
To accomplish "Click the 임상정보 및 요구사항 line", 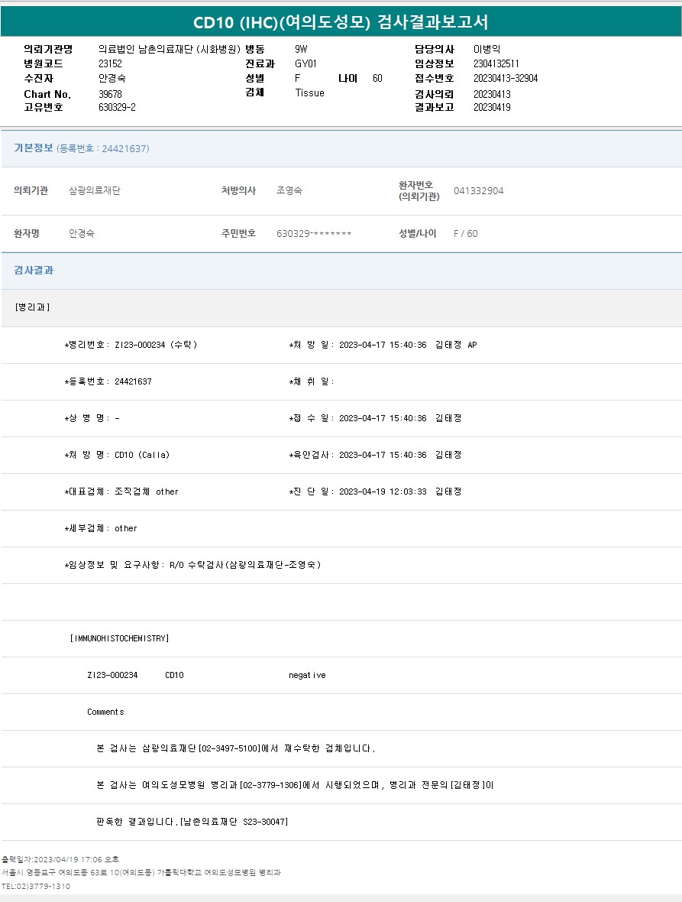I will point(192,565).
